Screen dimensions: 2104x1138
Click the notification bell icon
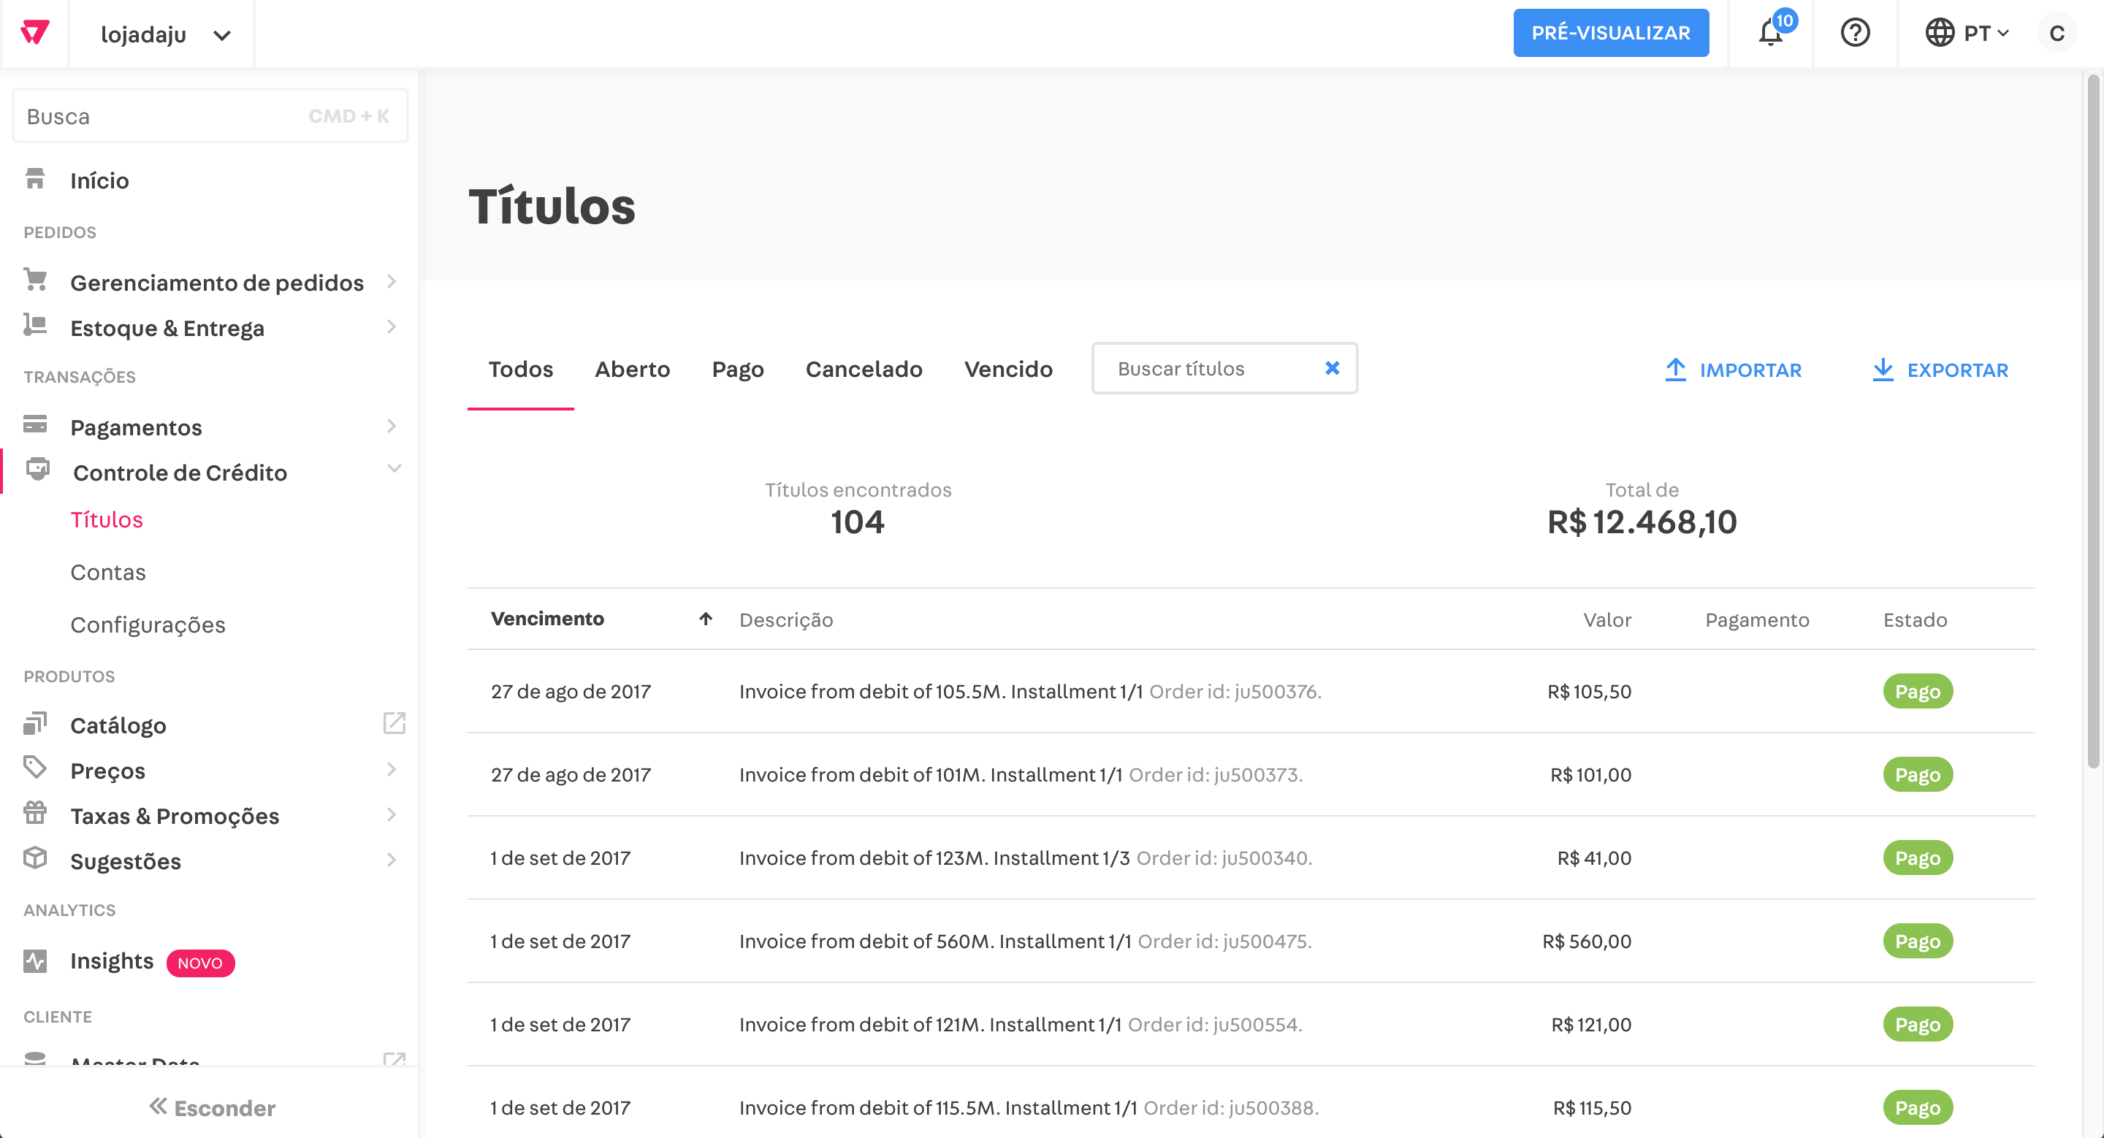1769,34
